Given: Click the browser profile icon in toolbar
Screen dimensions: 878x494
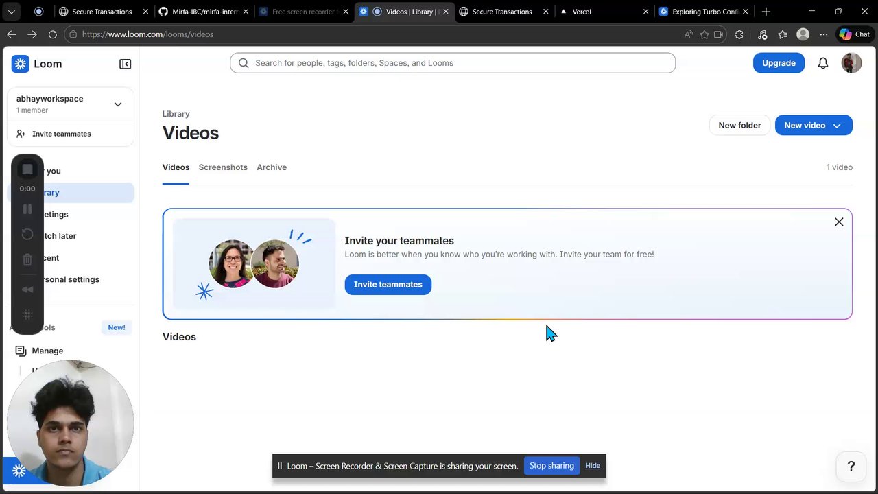Looking at the screenshot, I should tap(803, 34).
